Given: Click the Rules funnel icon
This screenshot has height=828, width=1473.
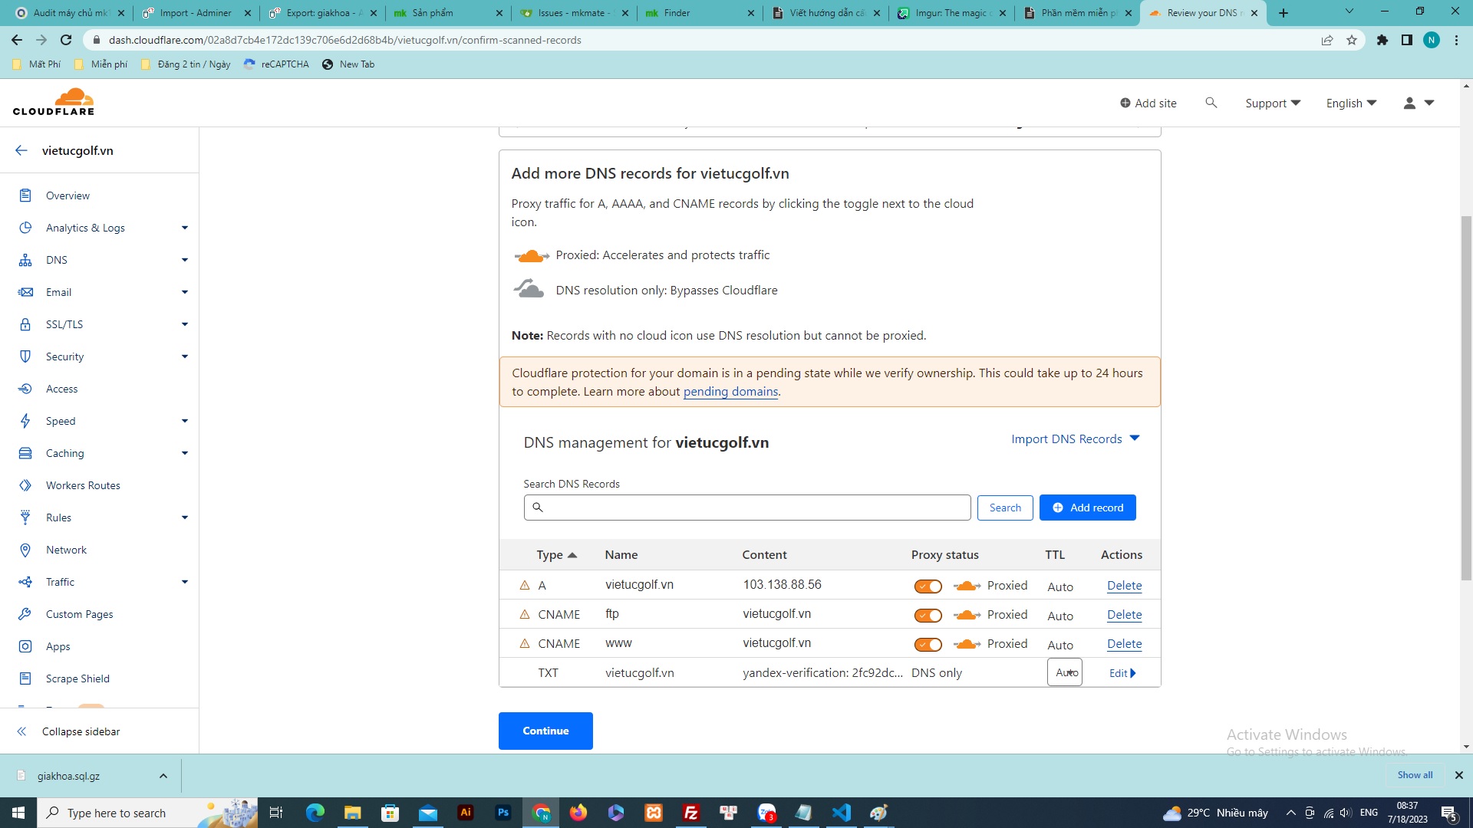Looking at the screenshot, I should (25, 517).
